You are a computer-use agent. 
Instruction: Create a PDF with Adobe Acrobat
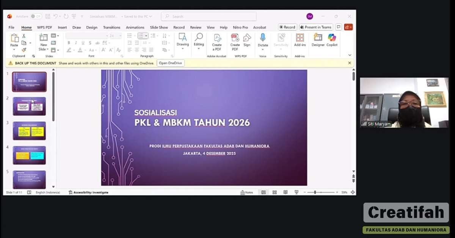217,42
